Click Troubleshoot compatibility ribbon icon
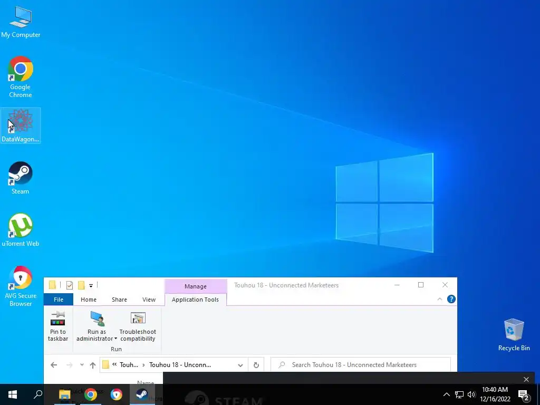540x405 pixels. click(x=138, y=326)
